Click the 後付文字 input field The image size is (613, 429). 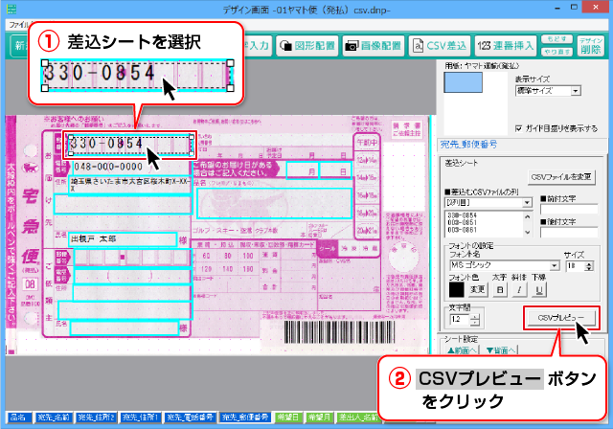point(569,232)
